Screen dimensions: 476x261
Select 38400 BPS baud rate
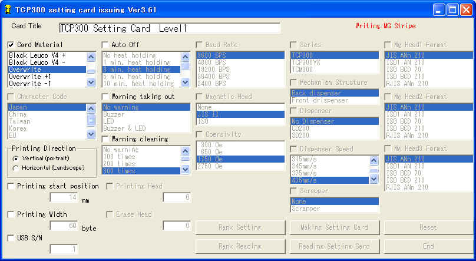(240, 77)
